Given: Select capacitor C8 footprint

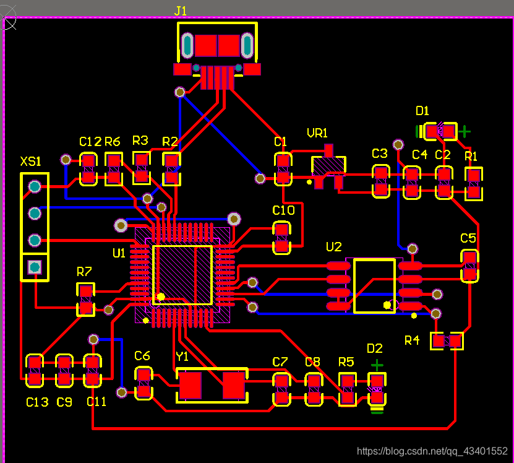Looking at the screenshot, I should click(314, 389).
